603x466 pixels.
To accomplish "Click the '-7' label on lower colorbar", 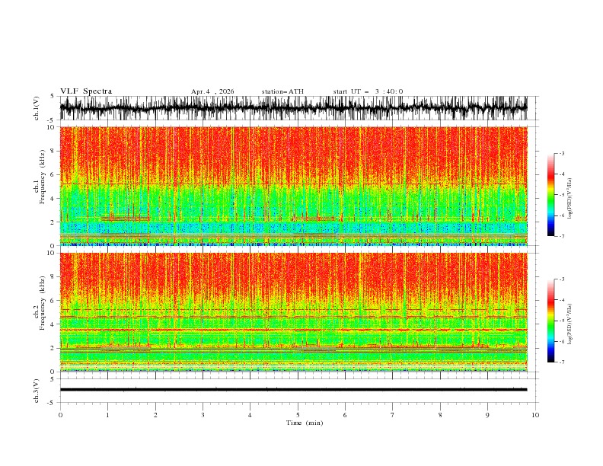I will pyautogui.click(x=562, y=362).
